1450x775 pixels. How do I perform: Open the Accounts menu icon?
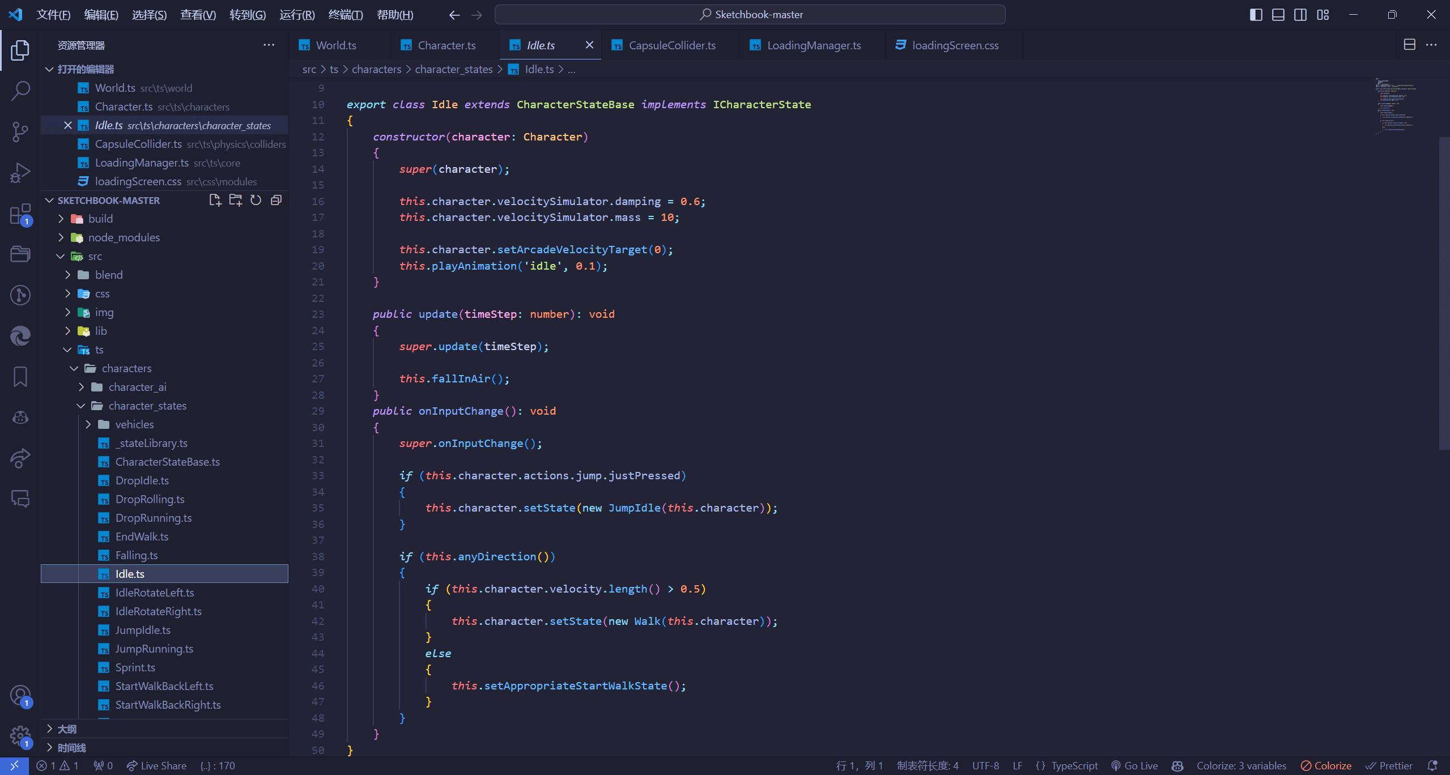(x=20, y=695)
